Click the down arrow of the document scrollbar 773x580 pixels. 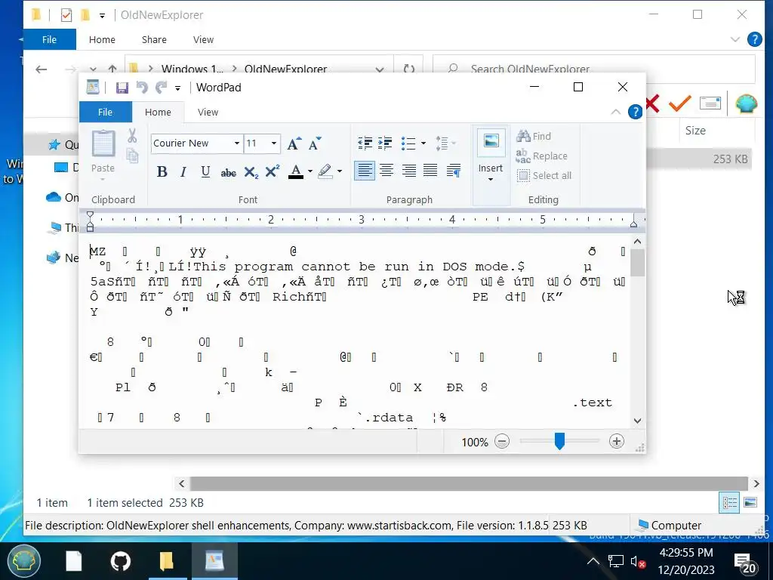637,421
